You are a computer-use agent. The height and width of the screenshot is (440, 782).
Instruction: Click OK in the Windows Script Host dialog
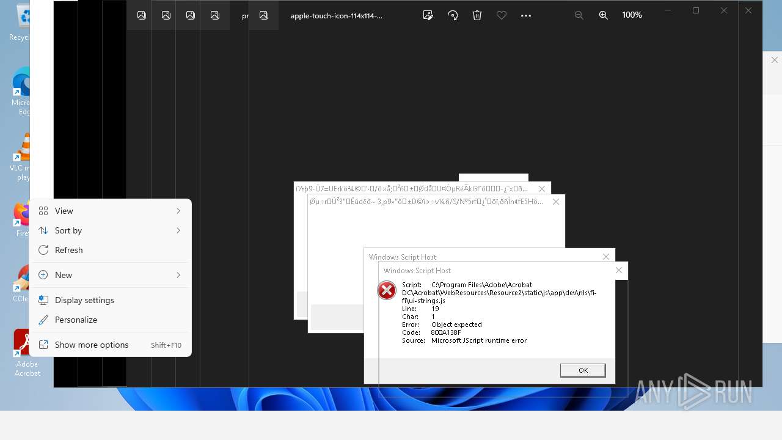(583, 370)
